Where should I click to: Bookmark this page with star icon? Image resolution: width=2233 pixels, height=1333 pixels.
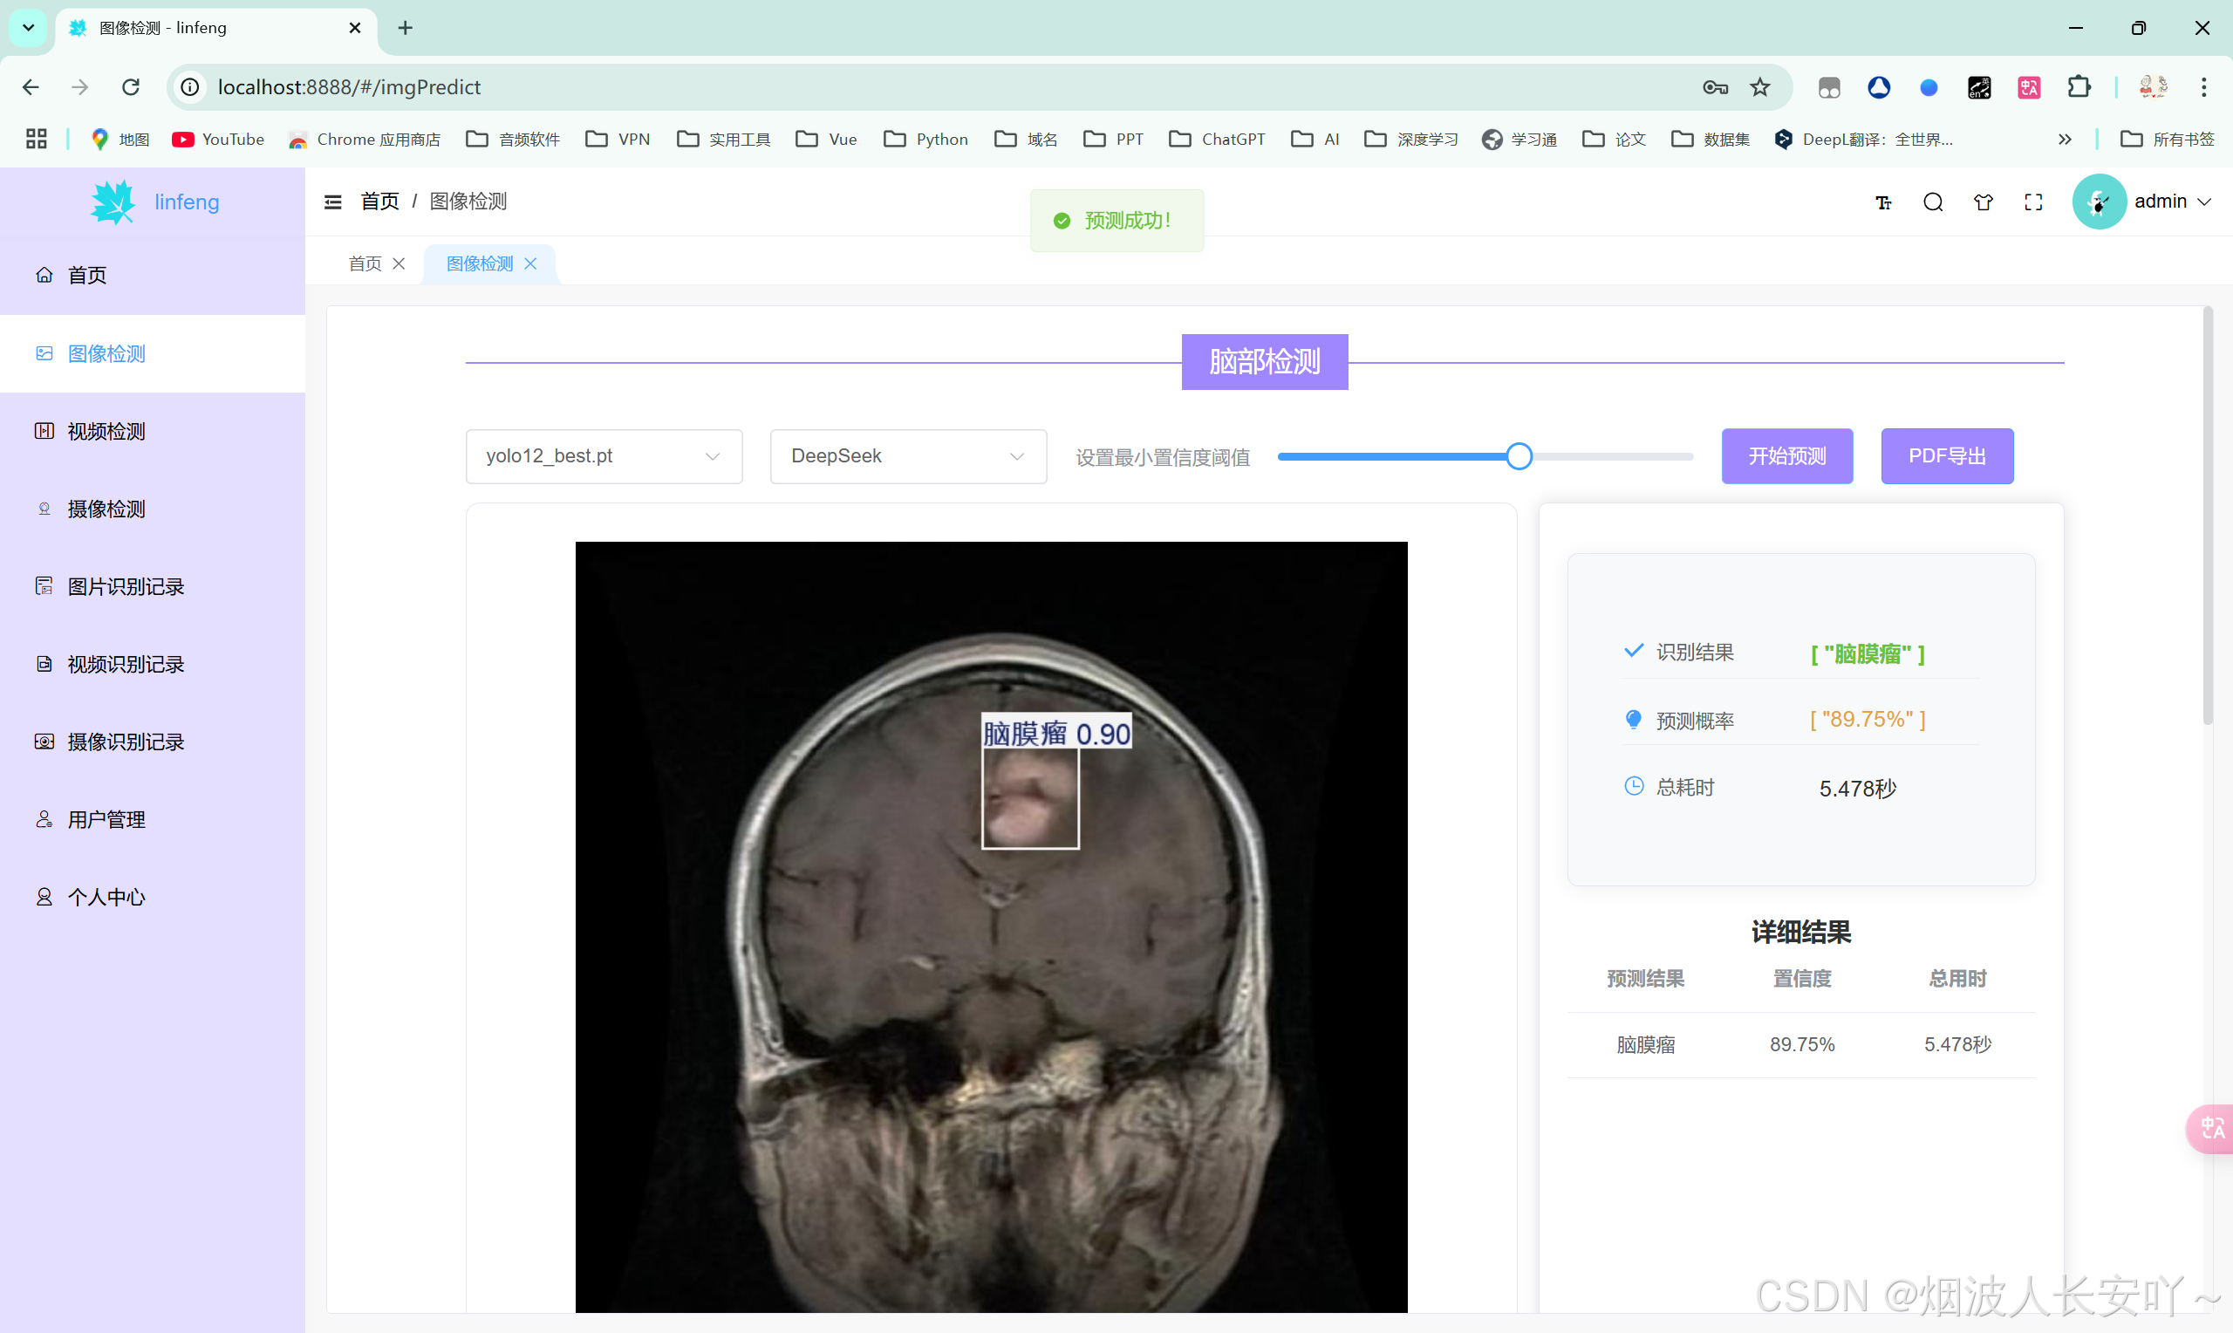1759,87
